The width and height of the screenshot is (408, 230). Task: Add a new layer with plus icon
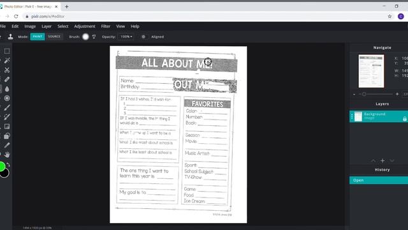tap(382, 160)
